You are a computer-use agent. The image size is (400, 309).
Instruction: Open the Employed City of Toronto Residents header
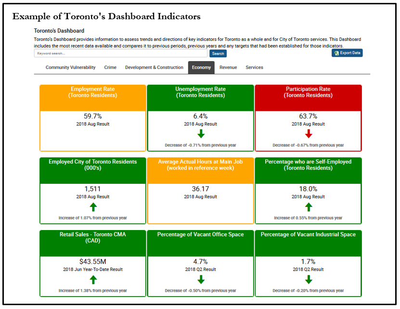(x=93, y=171)
